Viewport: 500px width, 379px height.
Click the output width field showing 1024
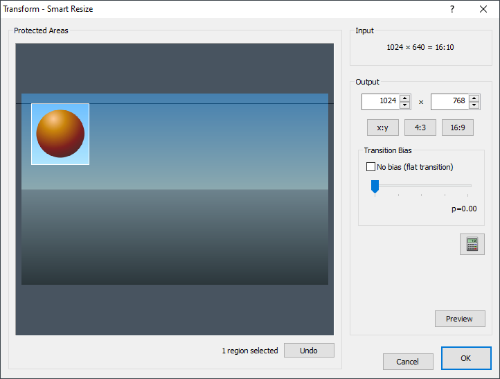pyautogui.click(x=380, y=102)
